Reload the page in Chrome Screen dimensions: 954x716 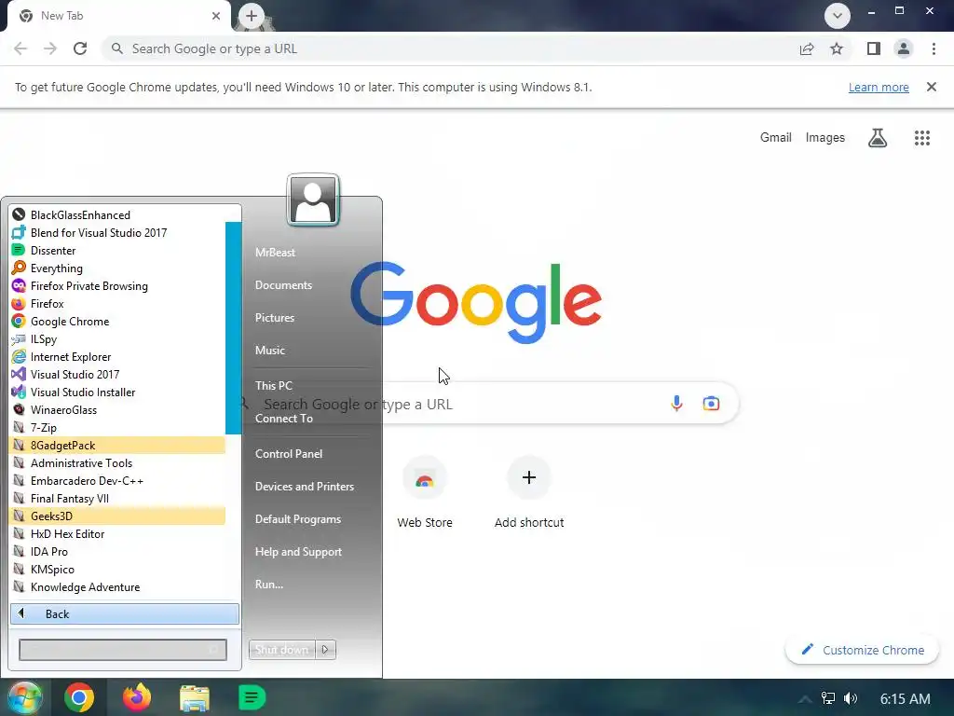(x=80, y=48)
